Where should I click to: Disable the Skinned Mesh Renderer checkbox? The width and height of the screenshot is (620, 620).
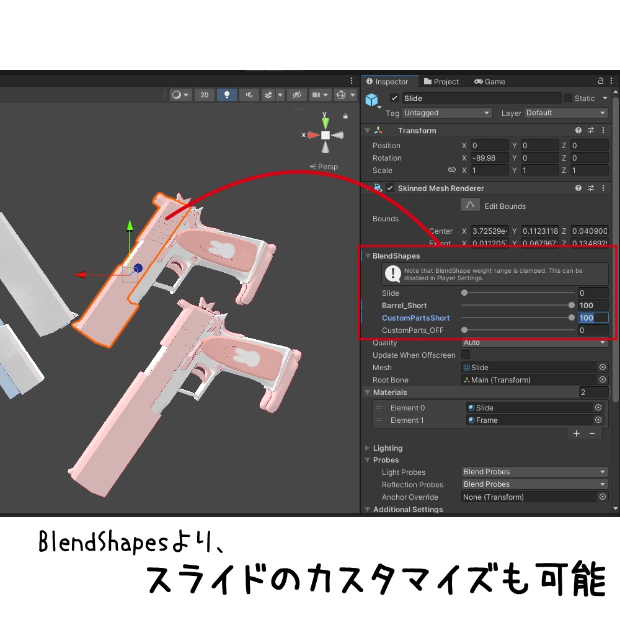390,188
